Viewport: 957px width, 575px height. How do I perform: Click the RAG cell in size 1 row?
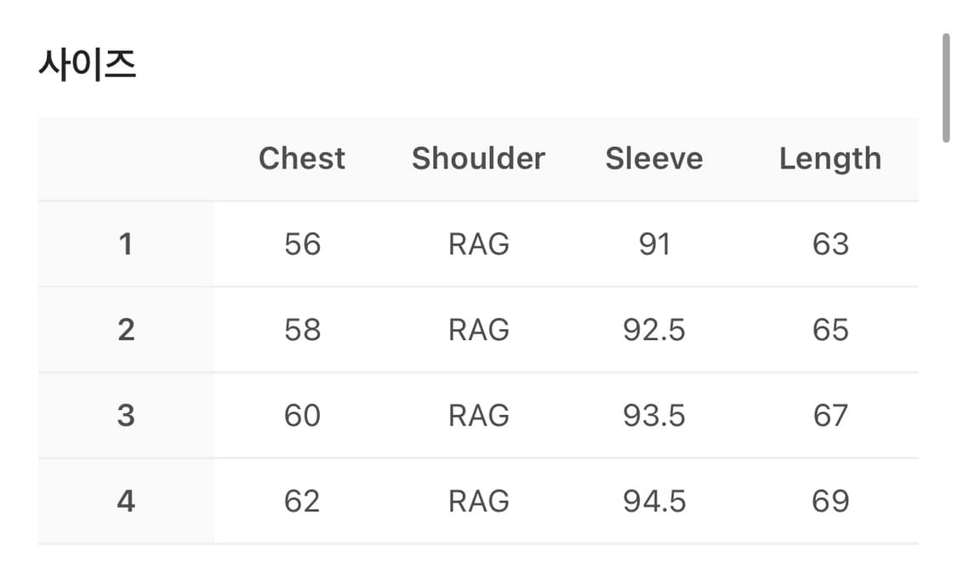(478, 245)
